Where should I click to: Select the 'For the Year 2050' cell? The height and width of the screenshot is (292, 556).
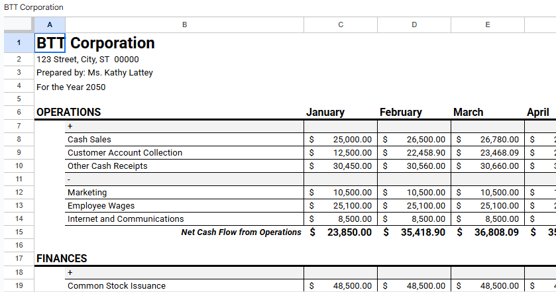click(71, 87)
